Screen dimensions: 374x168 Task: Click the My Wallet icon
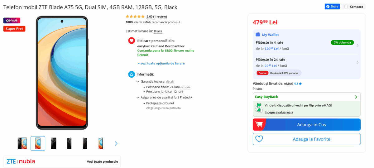pyautogui.click(x=258, y=35)
